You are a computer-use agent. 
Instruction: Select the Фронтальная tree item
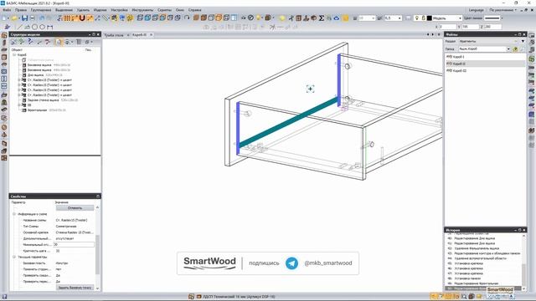pos(37,110)
